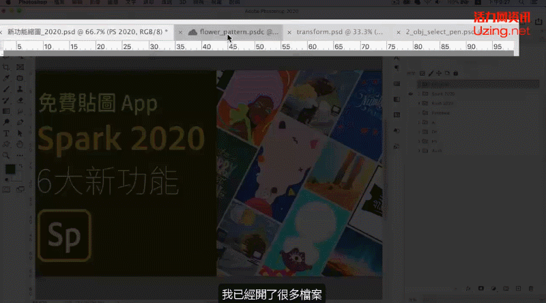Image resolution: width=546 pixels, height=303 pixels.
Task: Select the History Brush tool
Action: 6,100
